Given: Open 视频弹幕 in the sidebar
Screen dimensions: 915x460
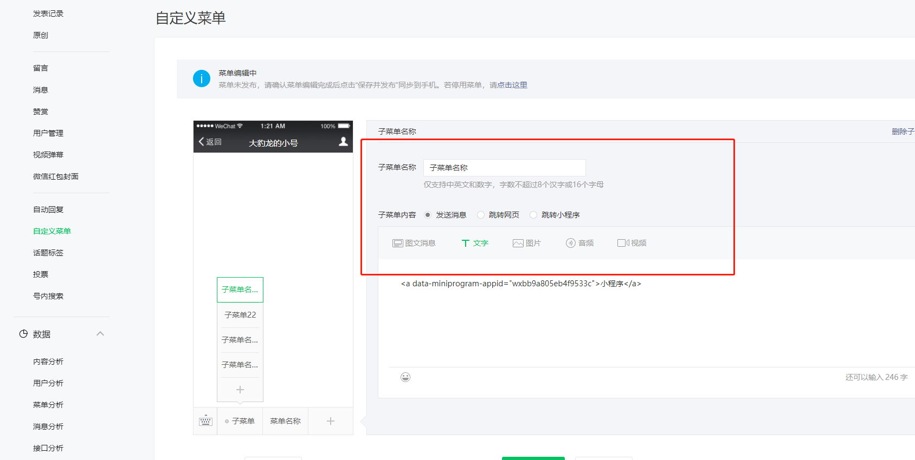Looking at the screenshot, I should (x=48, y=155).
